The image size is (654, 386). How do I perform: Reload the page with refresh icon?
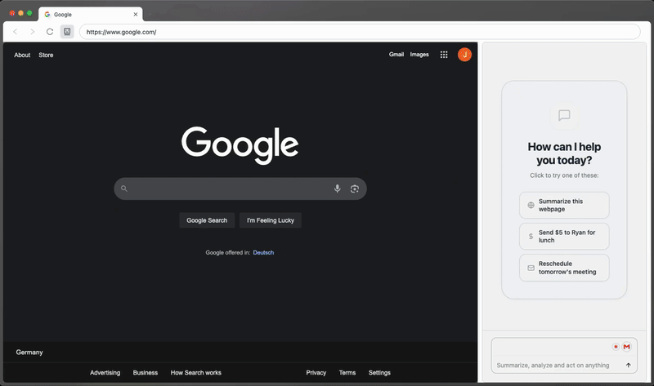tap(50, 32)
